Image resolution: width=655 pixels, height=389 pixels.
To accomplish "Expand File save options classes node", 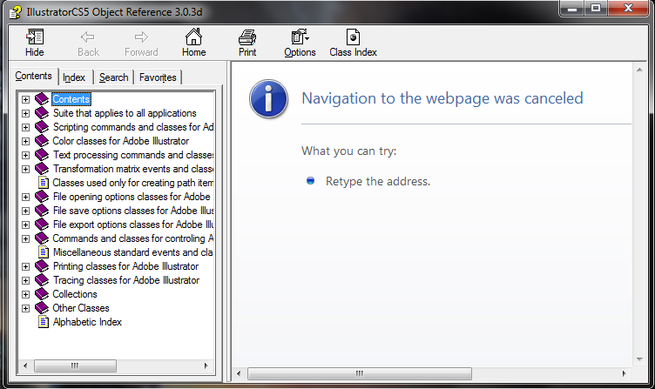I will [25, 211].
